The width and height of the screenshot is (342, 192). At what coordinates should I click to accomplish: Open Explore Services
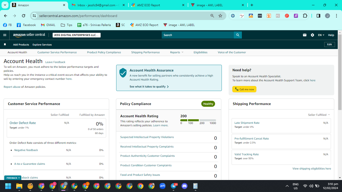pyautogui.click(x=42, y=44)
